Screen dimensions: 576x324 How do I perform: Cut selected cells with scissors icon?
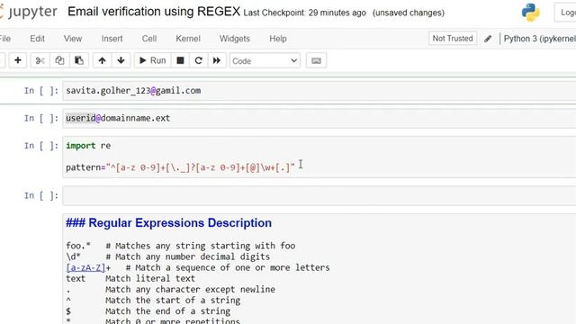pyautogui.click(x=40, y=60)
